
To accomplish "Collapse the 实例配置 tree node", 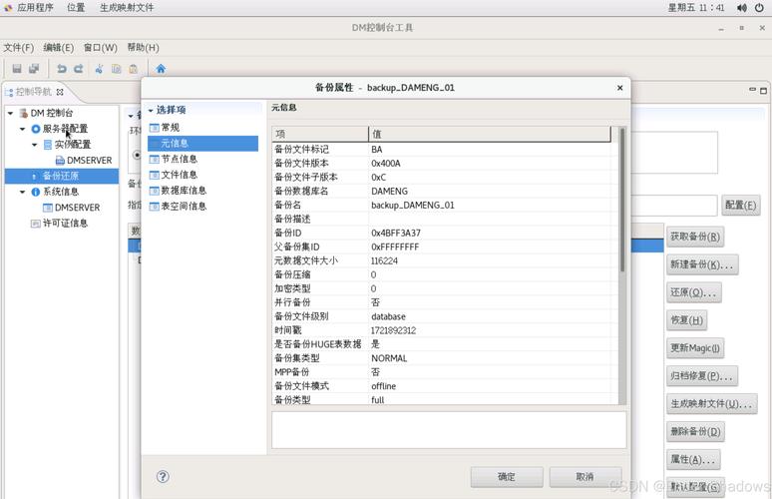I will click(x=34, y=145).
